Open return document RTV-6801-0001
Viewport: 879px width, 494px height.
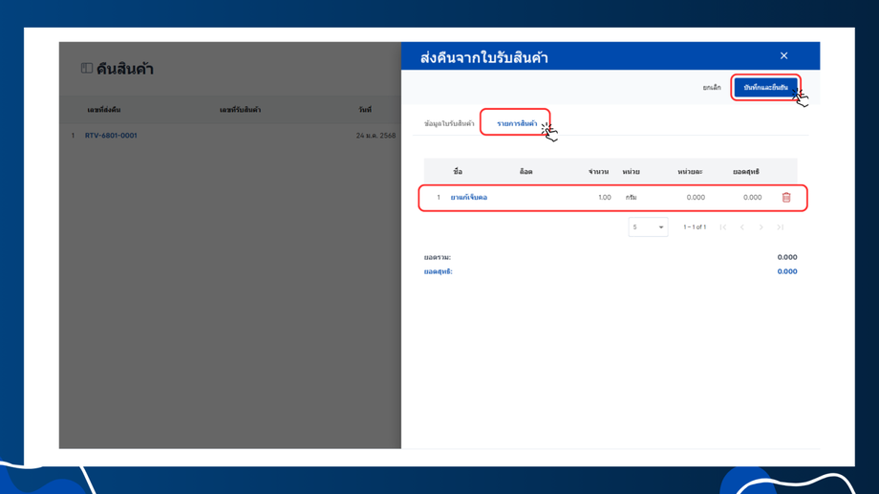[x=111, y=135]
